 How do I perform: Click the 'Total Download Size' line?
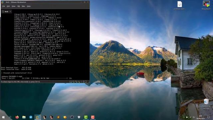pyautogui.click(x=16, y=67)
